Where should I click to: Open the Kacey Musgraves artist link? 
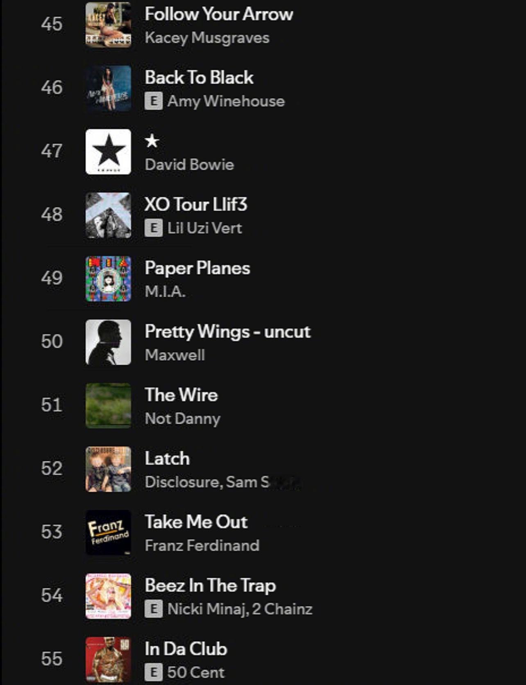pyautogui.click(x=207, y=38)
